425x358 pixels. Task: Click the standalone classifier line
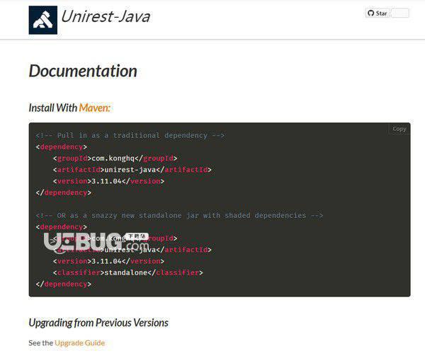pos(128,272)
